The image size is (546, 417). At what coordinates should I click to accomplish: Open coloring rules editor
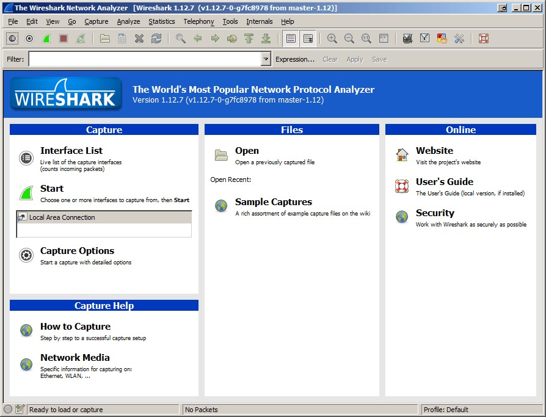(442, 38)
